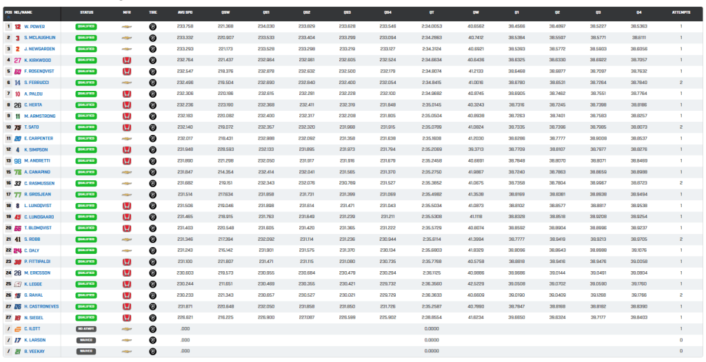Screen dimensions: 706x362
Task: Click the Honda logo in K. Kirkwood's row
Action: [127, 61]
